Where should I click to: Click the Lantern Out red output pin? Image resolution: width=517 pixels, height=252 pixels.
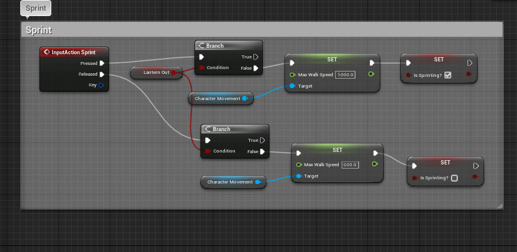pos(174,72)
